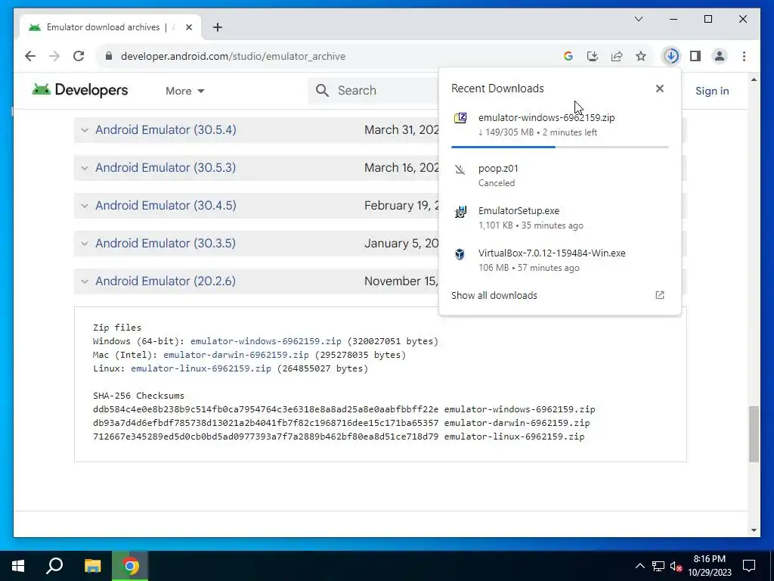Close the Recent Downloads popup
The image size is (774, 581).
pos(659,89)
